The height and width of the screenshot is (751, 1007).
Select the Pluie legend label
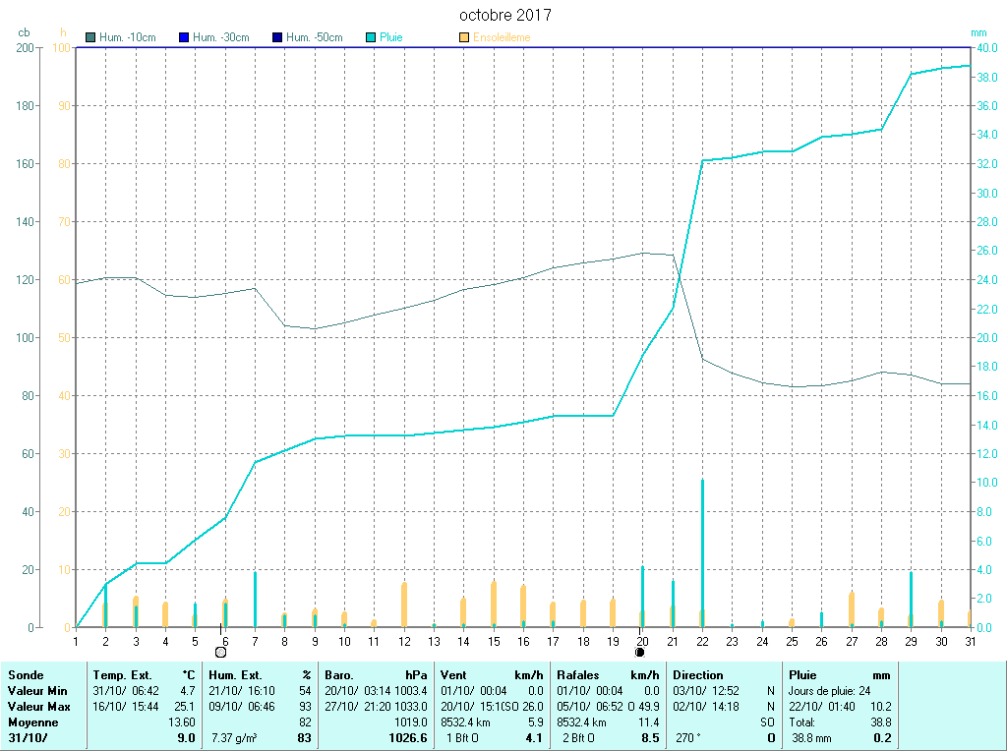pos(391,38)
